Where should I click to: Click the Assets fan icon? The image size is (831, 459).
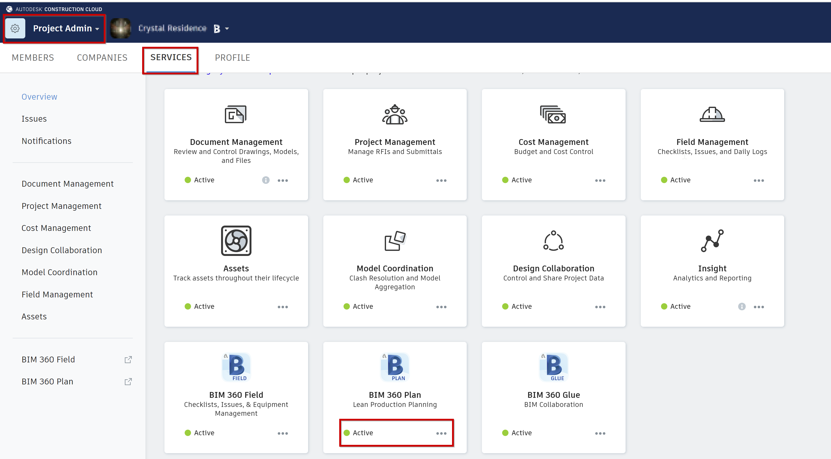(x=236, y=241)
